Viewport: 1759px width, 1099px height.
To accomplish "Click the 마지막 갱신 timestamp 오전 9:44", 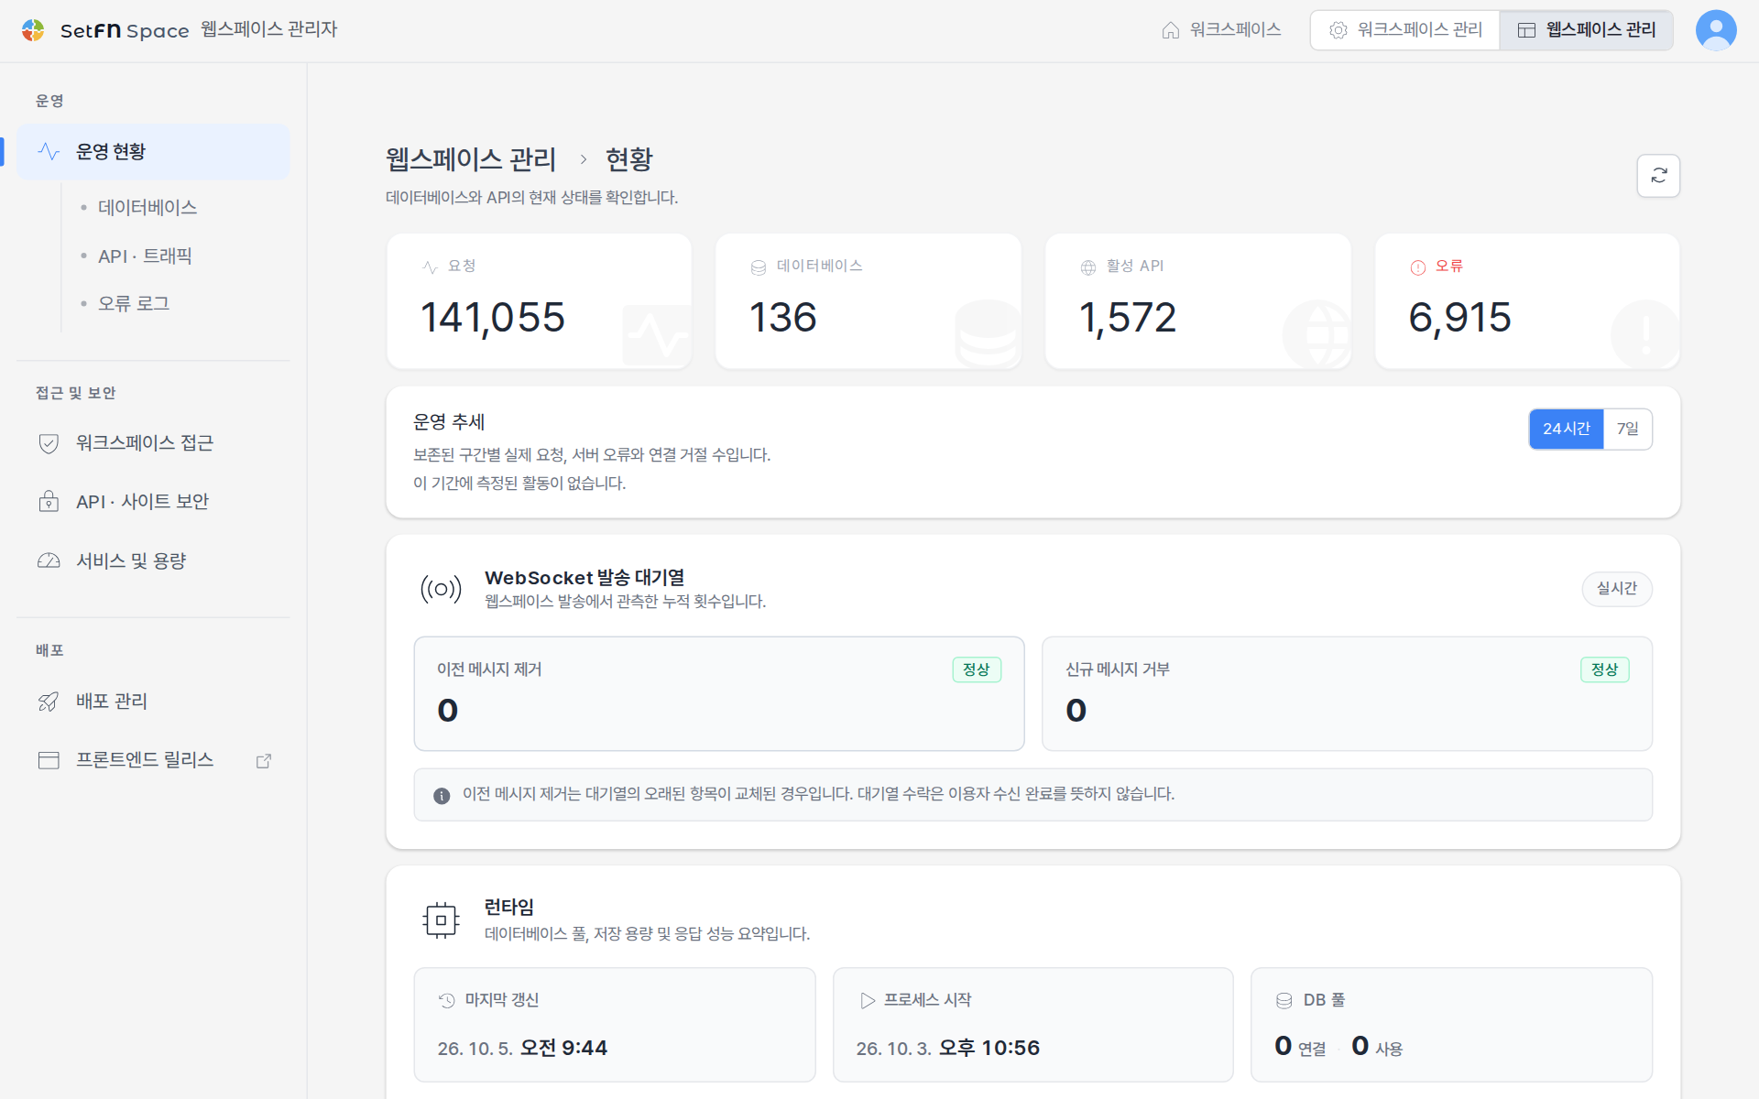I will [x=563, y=1048].
